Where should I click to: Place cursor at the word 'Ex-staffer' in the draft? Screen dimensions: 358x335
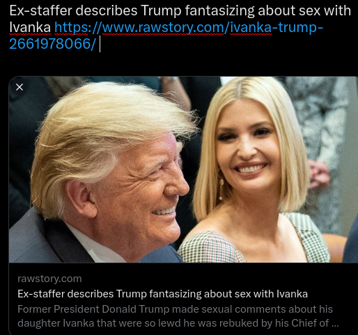(x=40, y=10)
